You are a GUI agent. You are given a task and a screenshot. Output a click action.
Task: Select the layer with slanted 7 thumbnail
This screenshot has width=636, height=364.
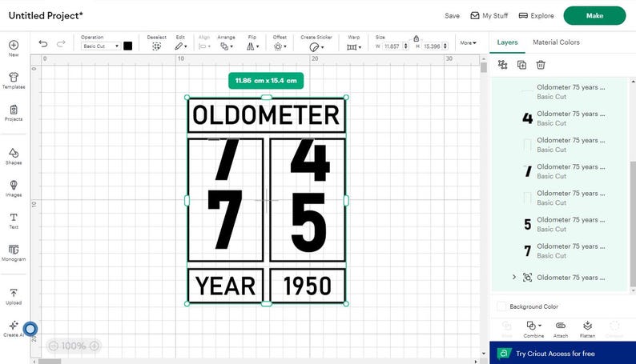click(560, 171)
